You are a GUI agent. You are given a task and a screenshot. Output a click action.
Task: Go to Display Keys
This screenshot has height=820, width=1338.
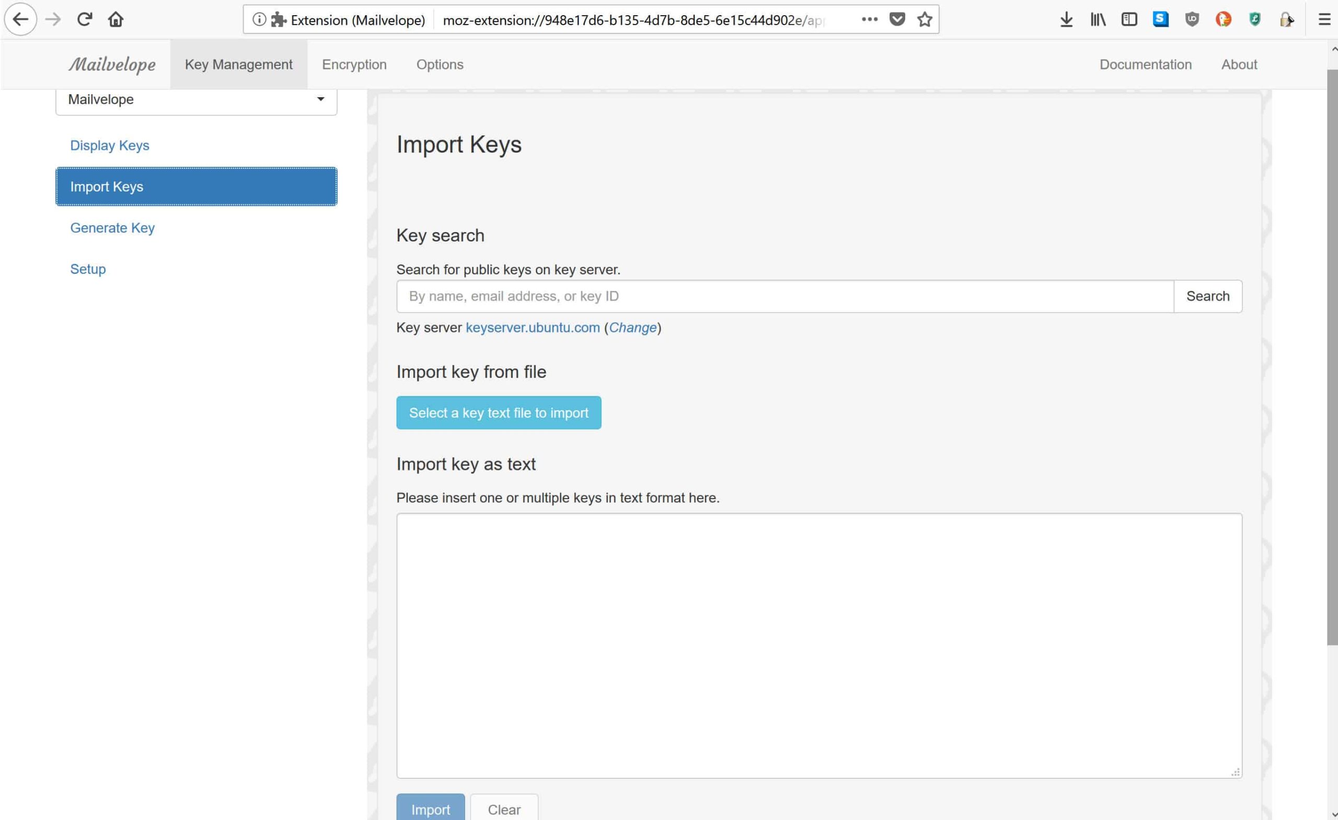tap(110, 145)
